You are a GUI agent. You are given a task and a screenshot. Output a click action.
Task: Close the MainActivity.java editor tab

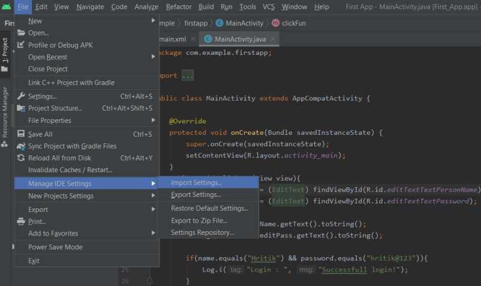point(273,39)
